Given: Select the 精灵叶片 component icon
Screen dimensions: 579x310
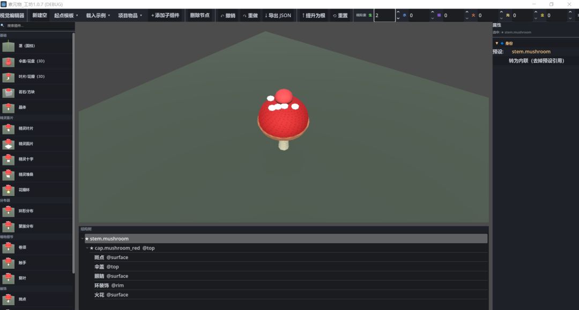Looking at the screenshot, I should pyautogui.click(x=8, y=128).
